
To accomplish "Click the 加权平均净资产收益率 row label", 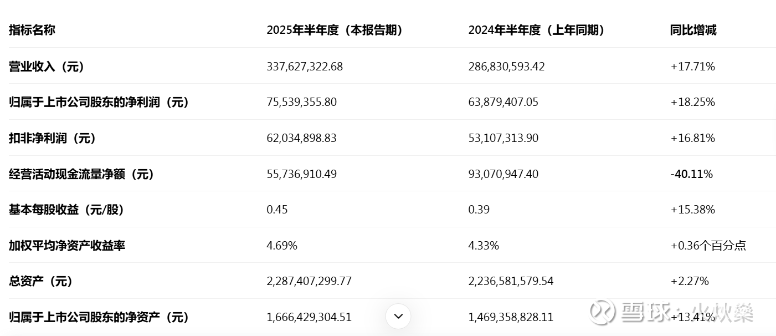I will 67,246.
